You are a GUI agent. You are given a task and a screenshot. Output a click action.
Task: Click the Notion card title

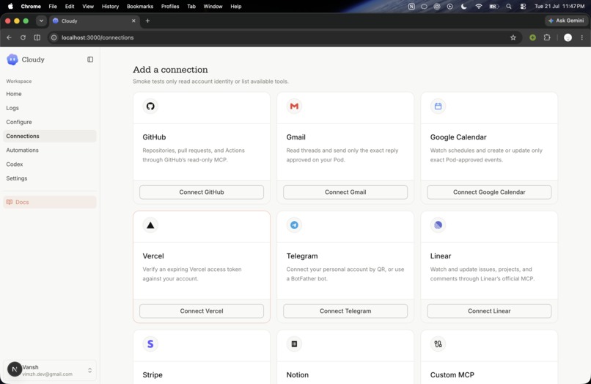298,375
